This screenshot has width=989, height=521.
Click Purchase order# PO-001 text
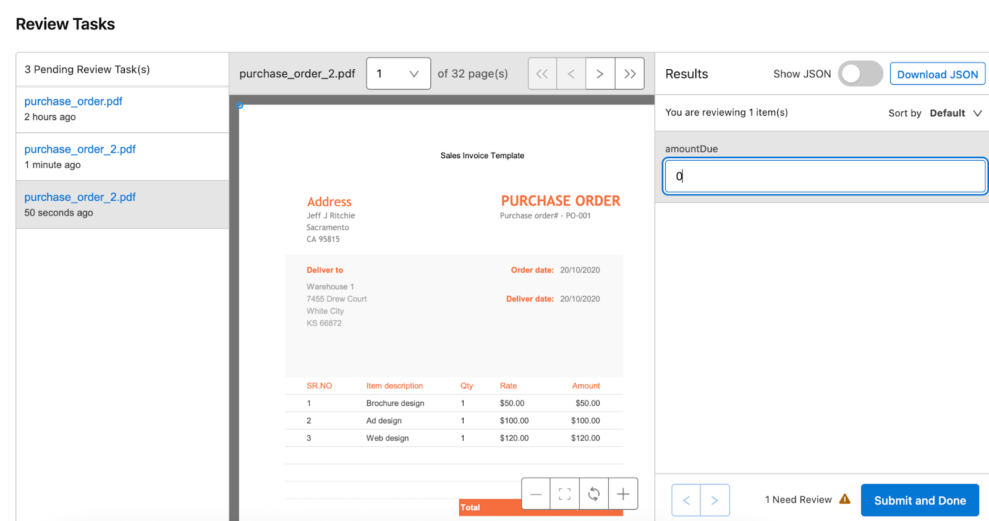545,216
